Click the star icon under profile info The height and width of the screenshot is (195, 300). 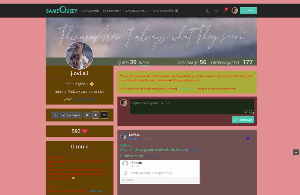point(96,115)
